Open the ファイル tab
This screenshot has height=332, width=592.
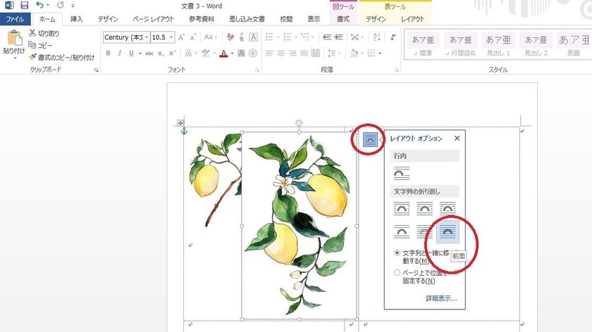(x=15, y=19)
